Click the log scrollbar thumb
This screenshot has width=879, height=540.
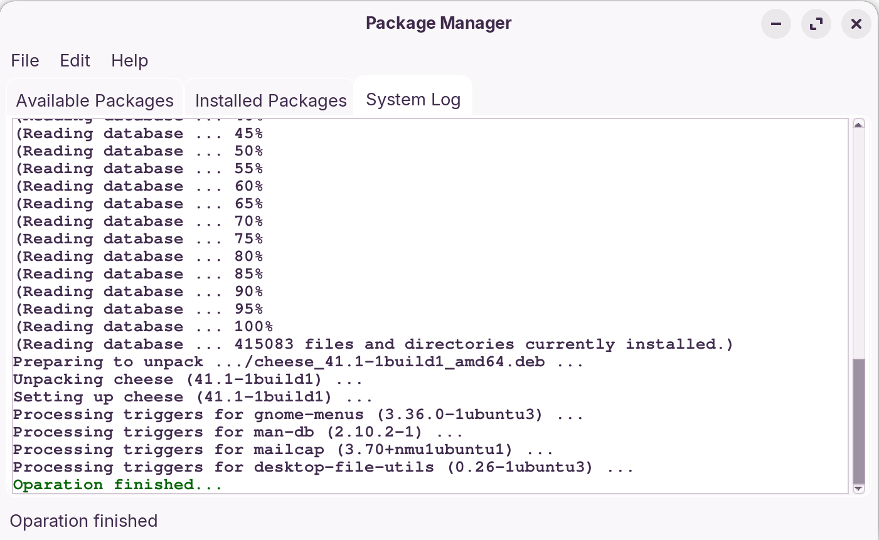(858, 420)
